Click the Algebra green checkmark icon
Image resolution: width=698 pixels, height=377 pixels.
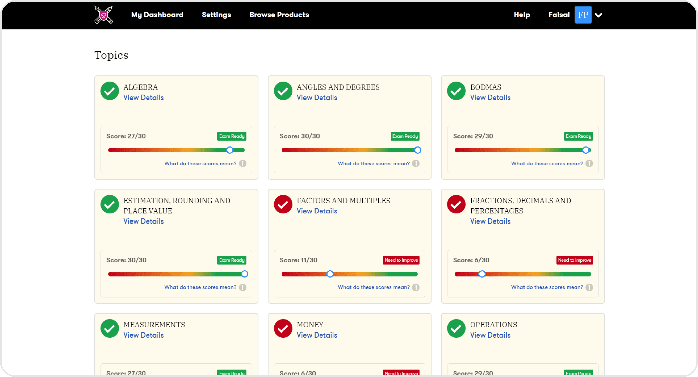(x=110, y=91)
